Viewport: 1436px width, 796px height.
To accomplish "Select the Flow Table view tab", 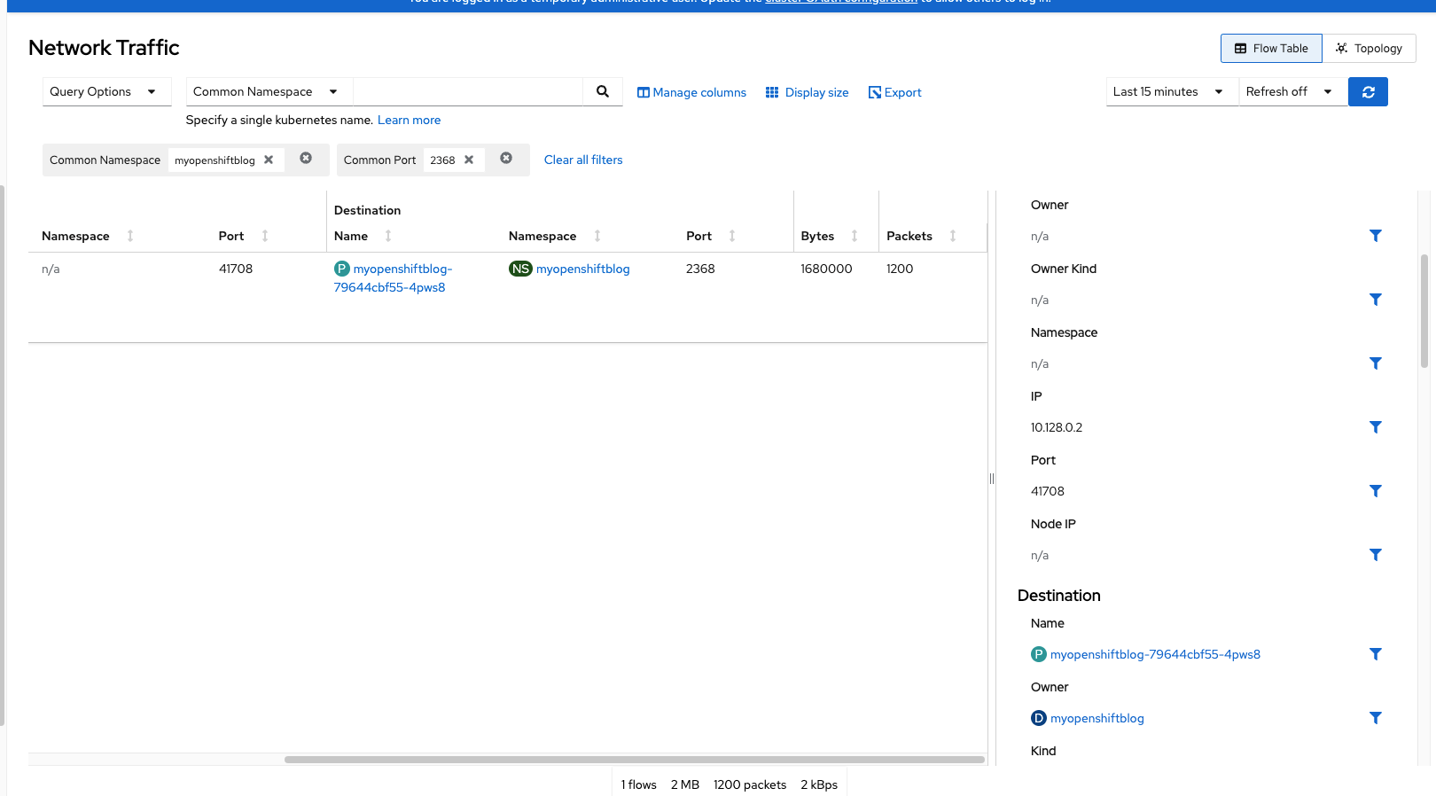I will [1271, 49].
